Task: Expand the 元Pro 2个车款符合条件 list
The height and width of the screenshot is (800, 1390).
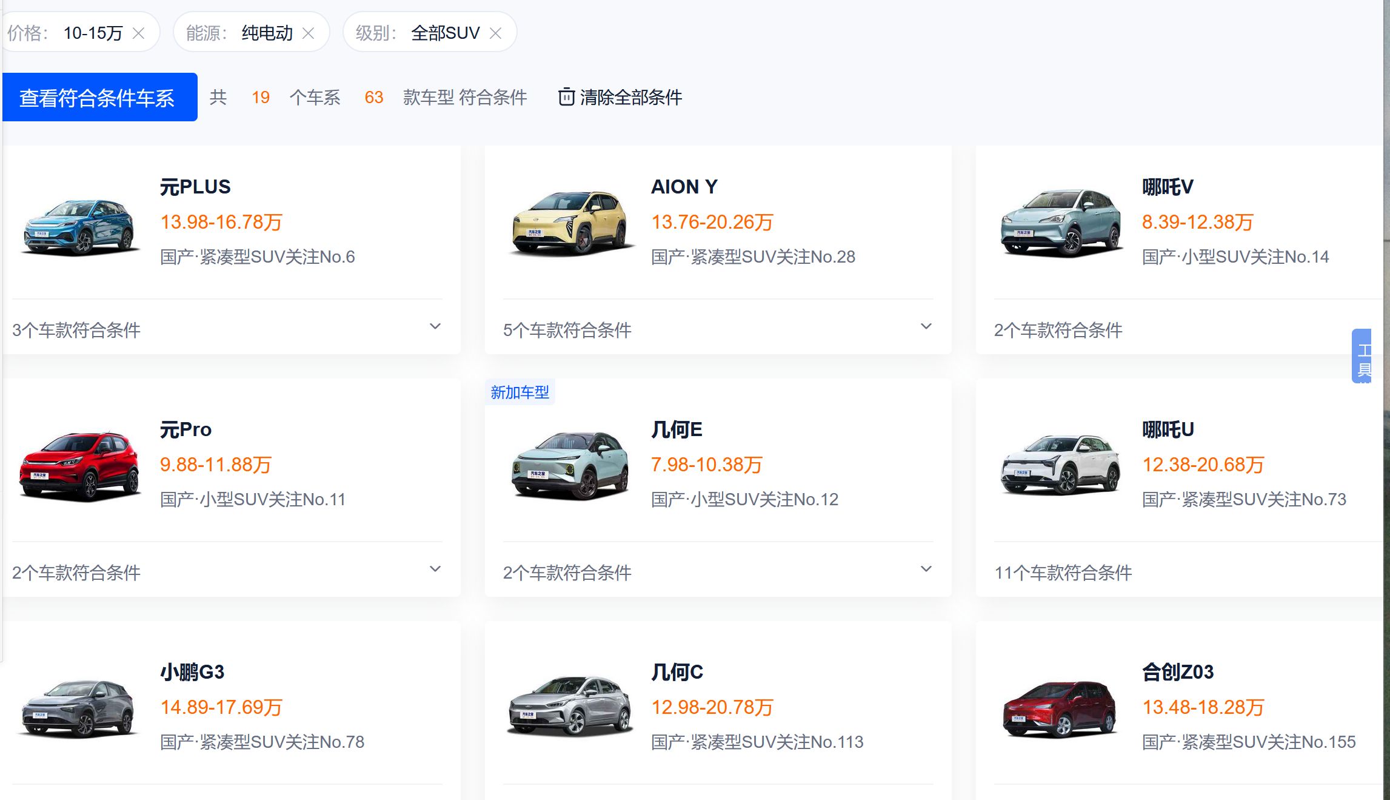Action: point(435,569)
